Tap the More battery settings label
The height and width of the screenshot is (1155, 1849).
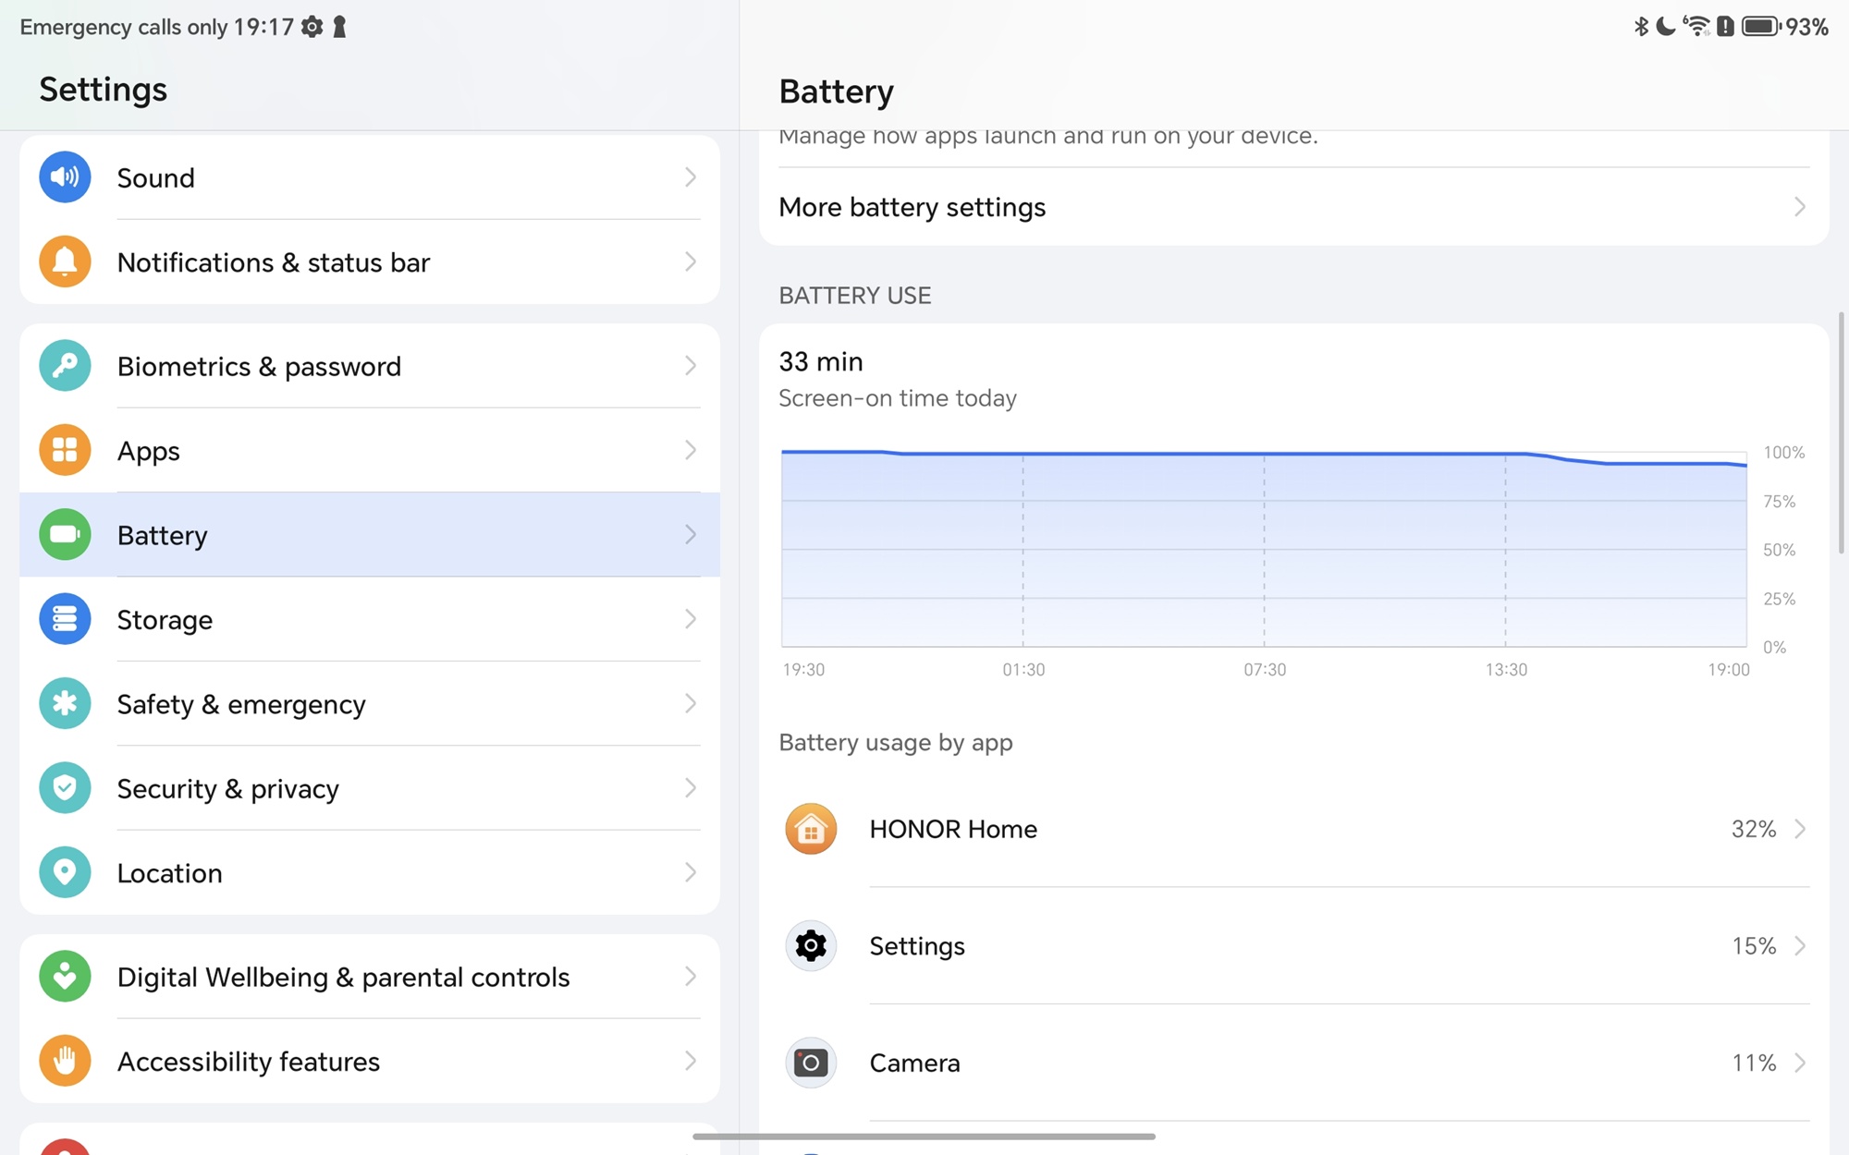(912, 207)
